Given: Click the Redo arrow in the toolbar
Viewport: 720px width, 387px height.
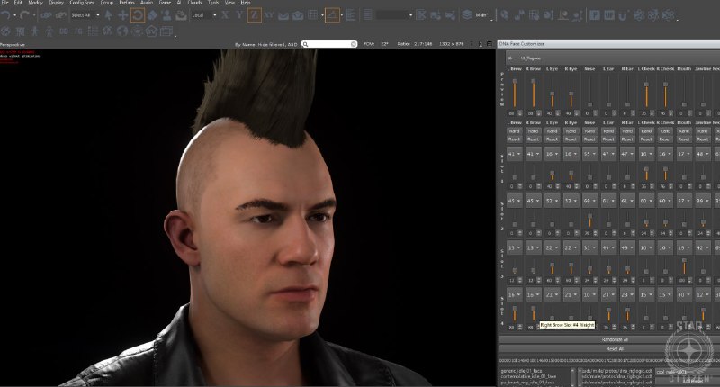Looking at the screenshot, I should point(24,15).
